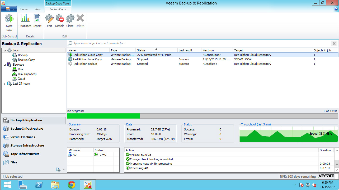Open Server Manager from the taskbar
The height and width of the screenshot is (190, 339).
(22, 185)
